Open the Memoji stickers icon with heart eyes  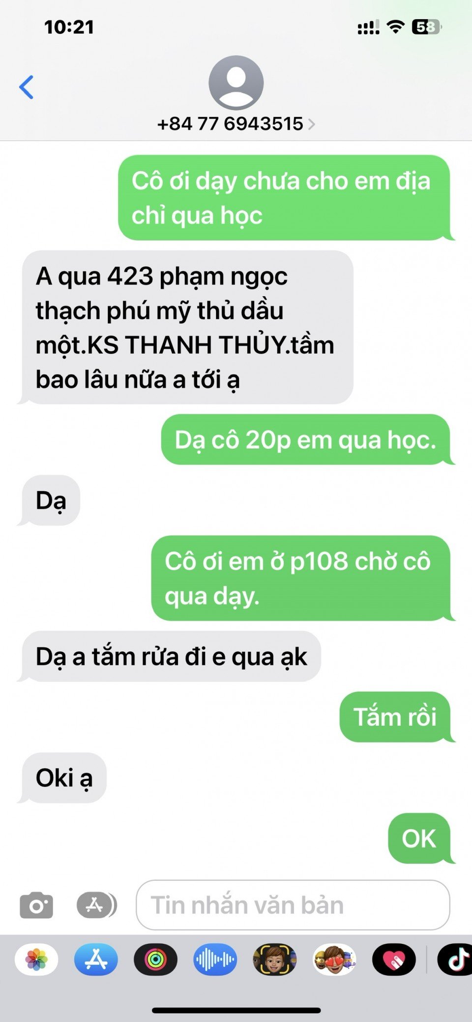pos(334,960)
